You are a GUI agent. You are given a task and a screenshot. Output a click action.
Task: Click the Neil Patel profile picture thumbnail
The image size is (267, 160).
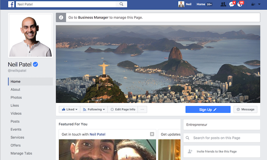(x=31, y=37)
